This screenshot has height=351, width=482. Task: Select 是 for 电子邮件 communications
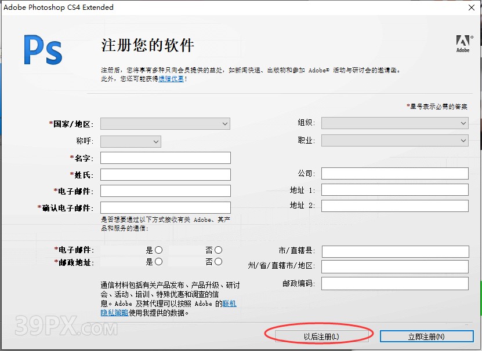click(160, 250)
